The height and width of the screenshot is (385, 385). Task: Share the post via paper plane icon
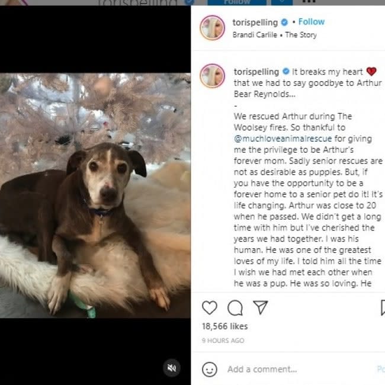pos(261,307)
